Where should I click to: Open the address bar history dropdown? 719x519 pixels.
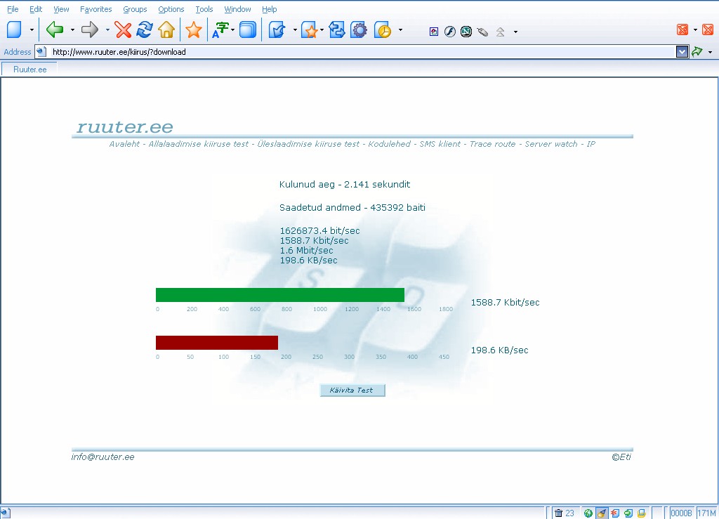[682, 52]
